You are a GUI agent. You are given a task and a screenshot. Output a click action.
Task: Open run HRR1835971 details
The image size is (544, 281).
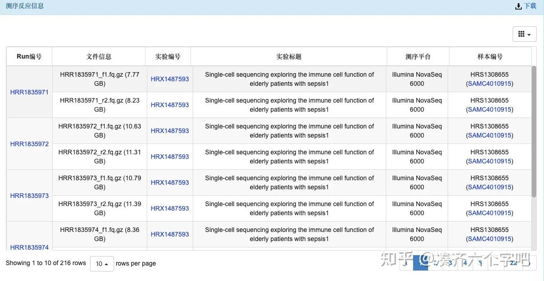pyautogui.click(x=29, y=92)
